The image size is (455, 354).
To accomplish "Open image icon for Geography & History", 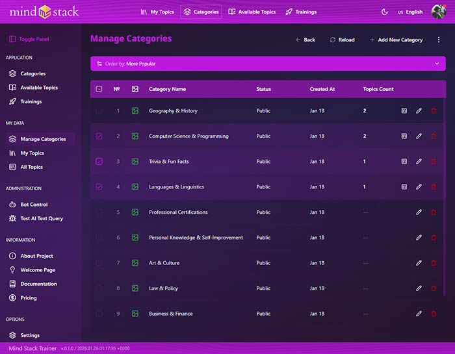I will click(x=135, y=111).
